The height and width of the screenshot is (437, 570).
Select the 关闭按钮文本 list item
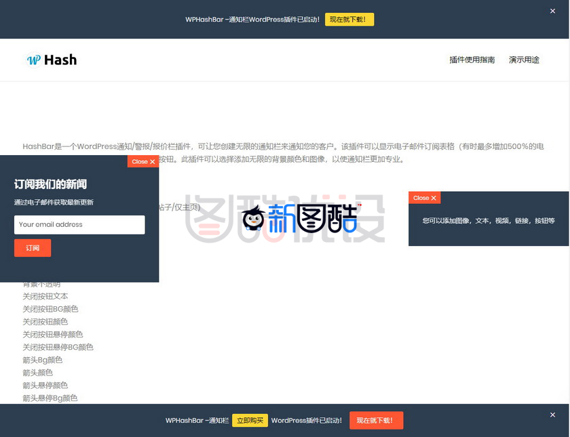pos(45,296)
